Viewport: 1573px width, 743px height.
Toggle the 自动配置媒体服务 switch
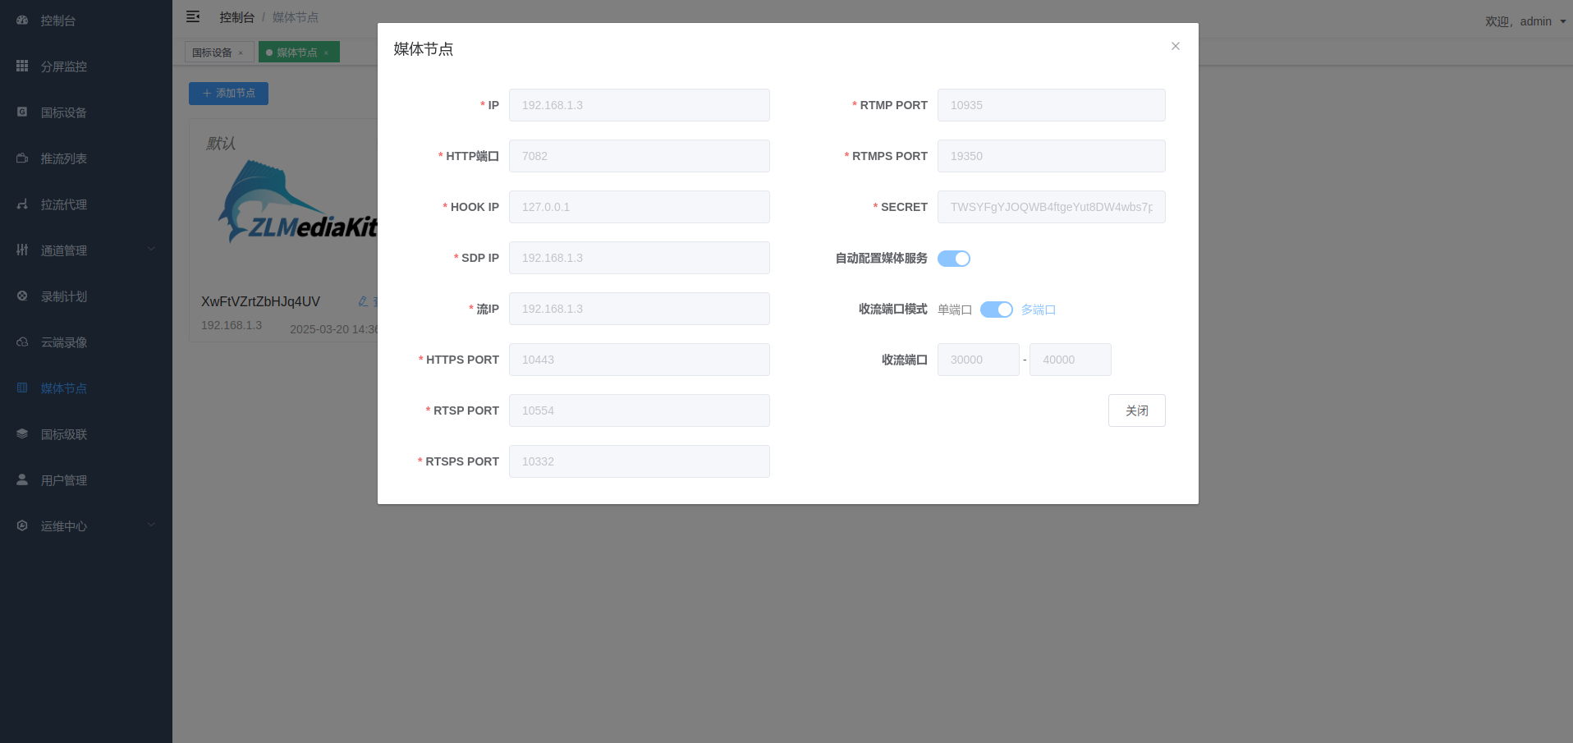pyautogui.click(x=953, y=259)
